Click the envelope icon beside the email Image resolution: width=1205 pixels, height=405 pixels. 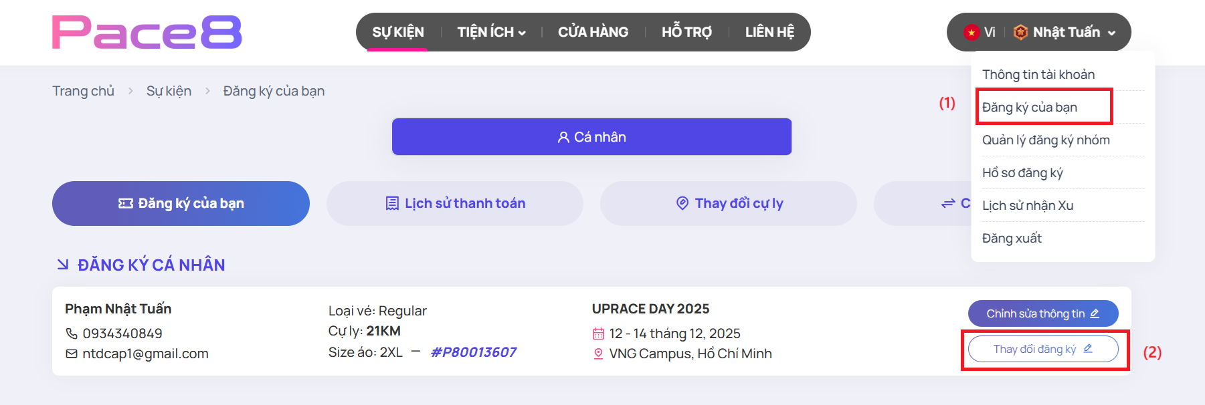[x=72, y=354]
